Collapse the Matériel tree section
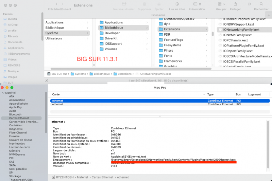272x181 pixels. pyautogui.click(x=3, y=93)
